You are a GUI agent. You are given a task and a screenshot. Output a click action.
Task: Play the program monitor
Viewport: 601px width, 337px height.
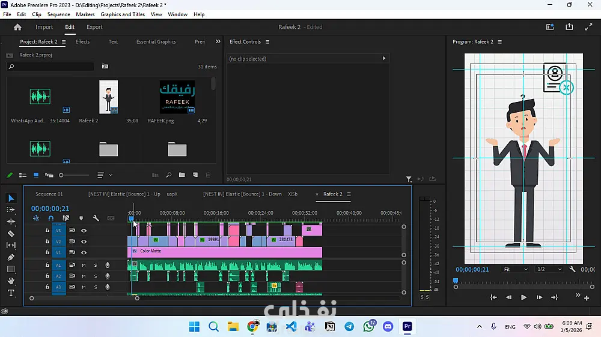tap(523, 297)
